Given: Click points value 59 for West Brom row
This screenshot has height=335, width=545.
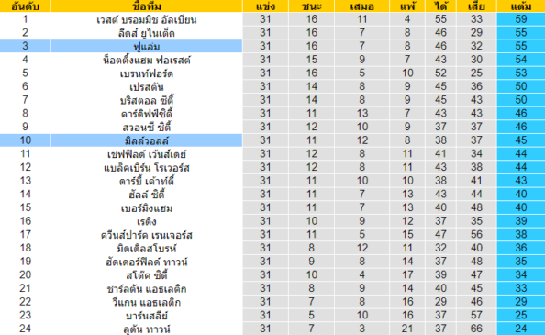Looking at the screenshot, I should pyautogui.click(x=521, y=19).
